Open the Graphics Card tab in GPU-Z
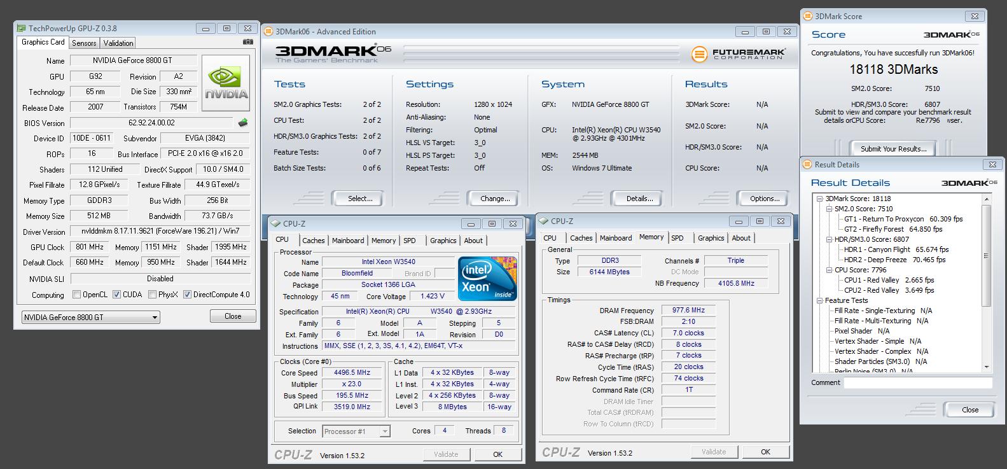 pos(43,42)
